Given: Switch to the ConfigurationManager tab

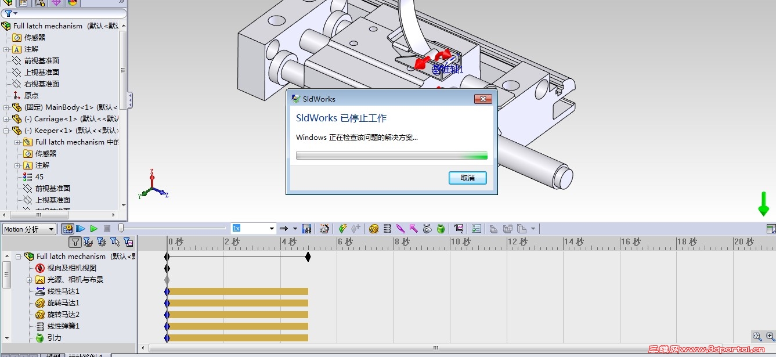Looking at the screenshot, I should [x=39, y=2].
